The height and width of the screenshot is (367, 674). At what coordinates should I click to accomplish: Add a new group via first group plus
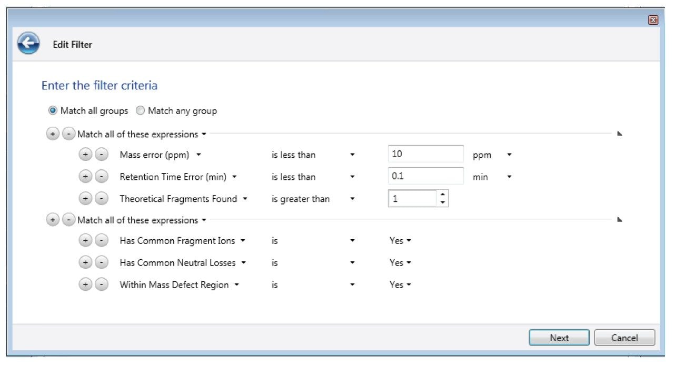tap(52, 134)
